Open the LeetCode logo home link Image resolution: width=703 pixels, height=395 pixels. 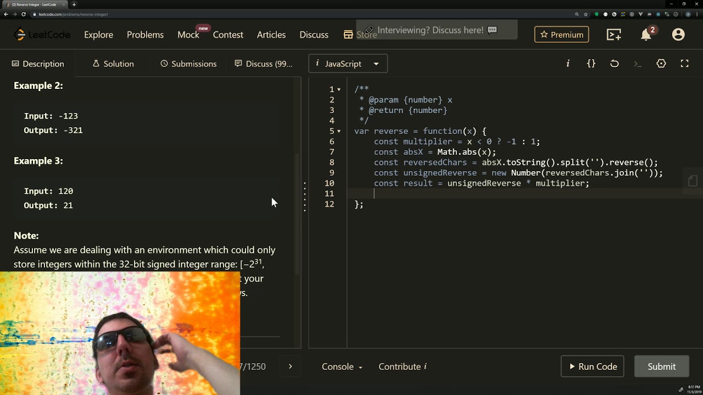point(42,35)
